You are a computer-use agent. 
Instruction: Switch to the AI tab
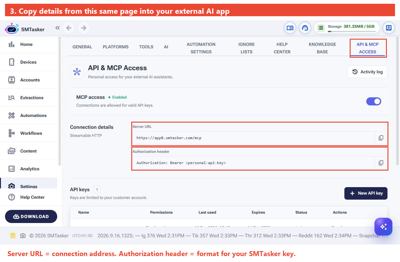tap(166, 47)
